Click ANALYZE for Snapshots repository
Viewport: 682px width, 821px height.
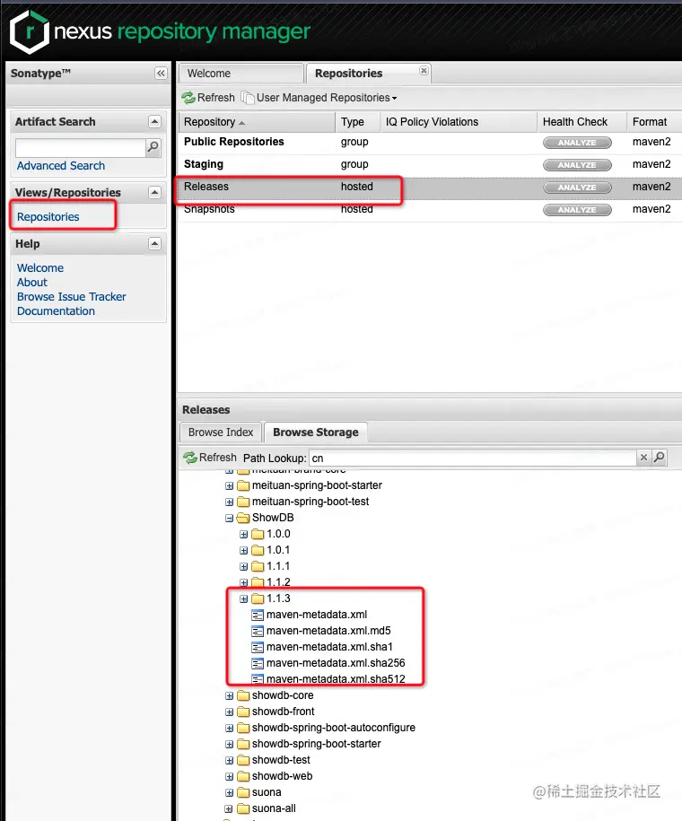tap(577, 210)
